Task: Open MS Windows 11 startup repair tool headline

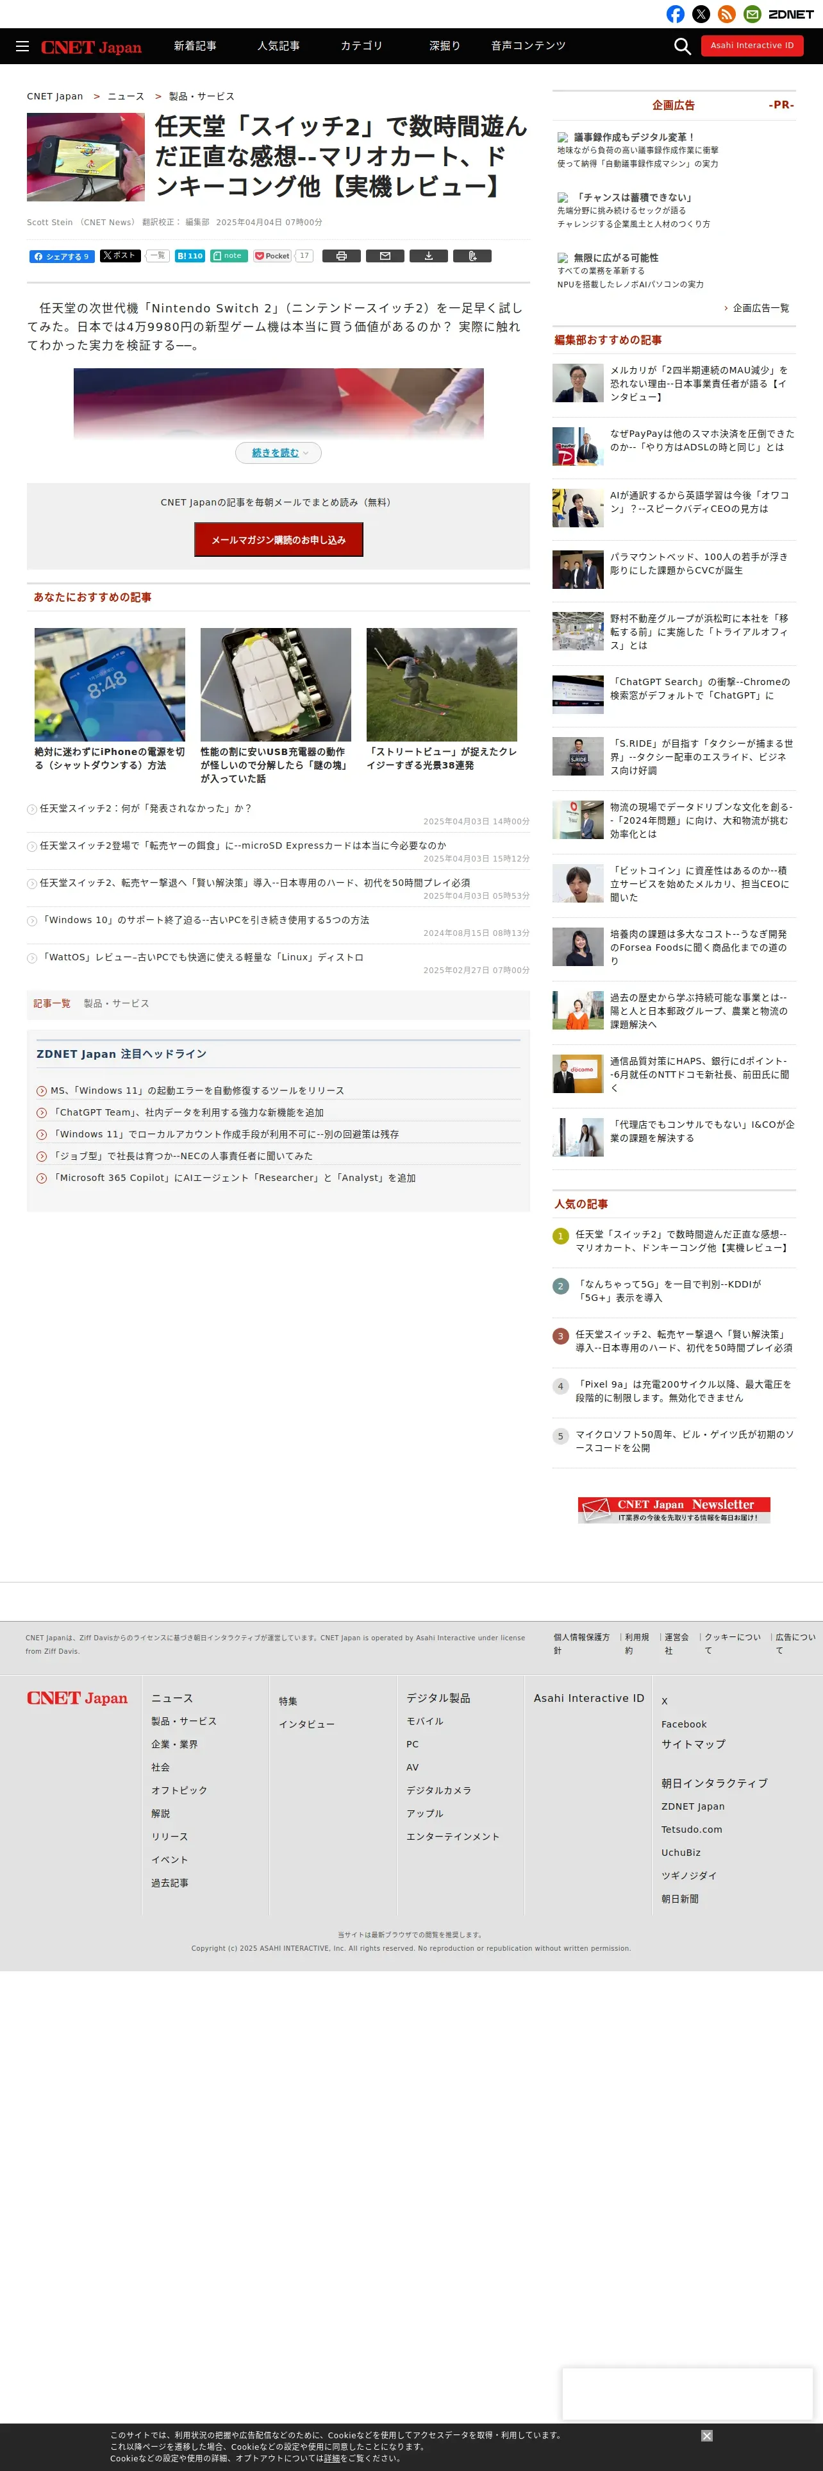Action: (197, 1091)
